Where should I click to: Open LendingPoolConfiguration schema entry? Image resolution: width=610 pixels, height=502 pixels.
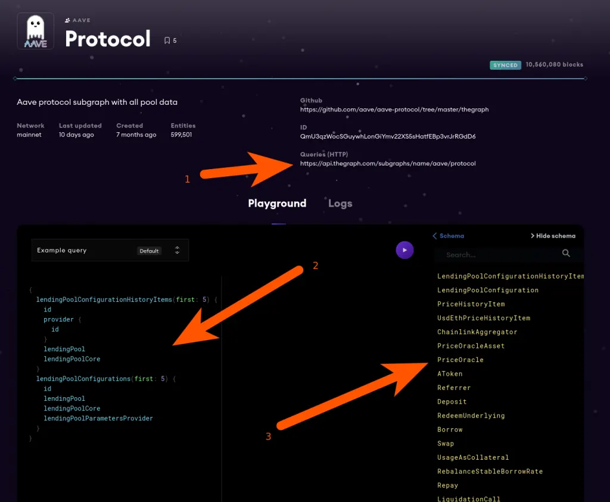click(x=488, y=290)
